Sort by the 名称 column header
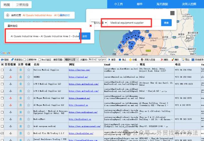The width and height of the screenshot is (204, 141). tap(51, 64)
